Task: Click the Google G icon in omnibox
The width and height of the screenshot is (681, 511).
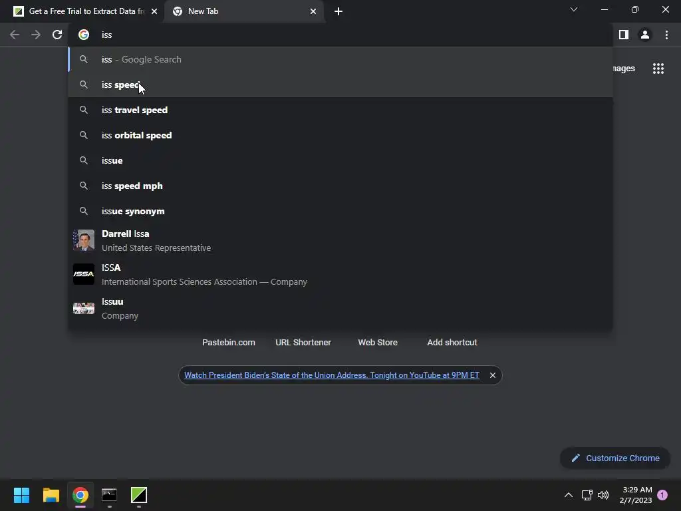Action: [x=84, y=35]
